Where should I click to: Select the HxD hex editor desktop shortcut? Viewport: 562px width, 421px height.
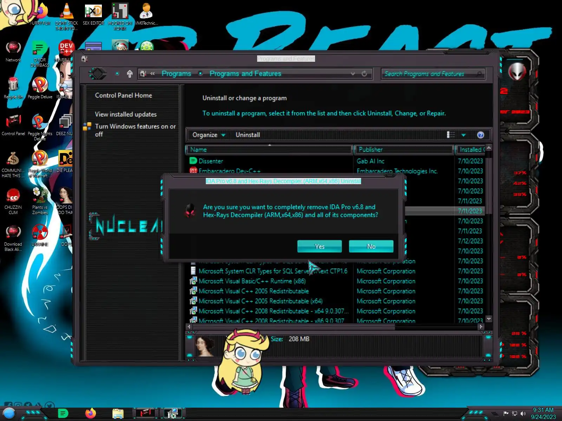93,14
